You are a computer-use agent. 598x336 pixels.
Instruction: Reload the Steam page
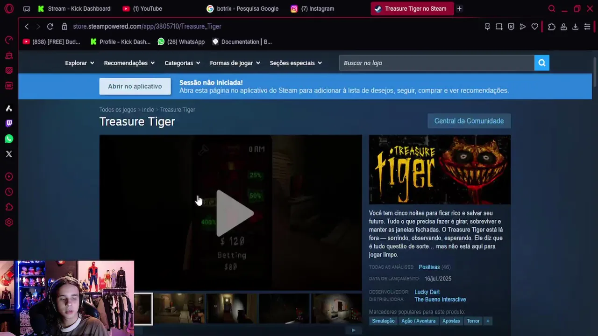coord(50,27)
